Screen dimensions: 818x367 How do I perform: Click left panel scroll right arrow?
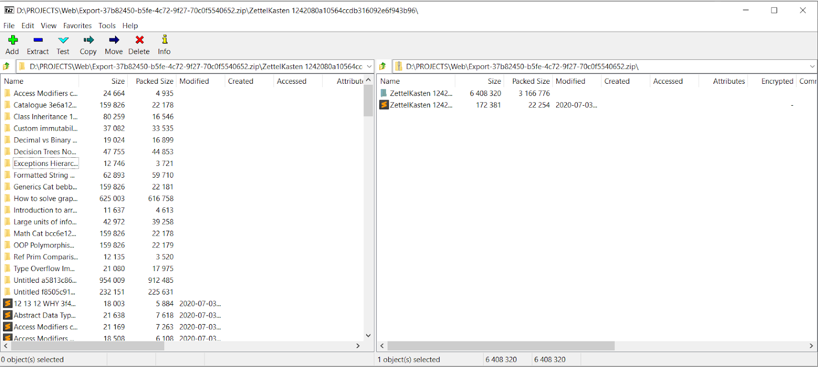point(358,346)
